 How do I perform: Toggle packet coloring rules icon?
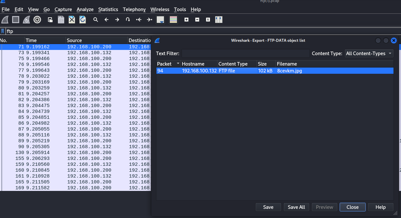(173, 20)
